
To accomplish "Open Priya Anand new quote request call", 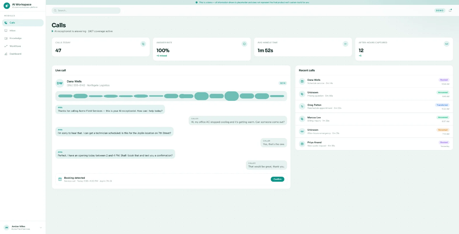I will pos(374,144).
